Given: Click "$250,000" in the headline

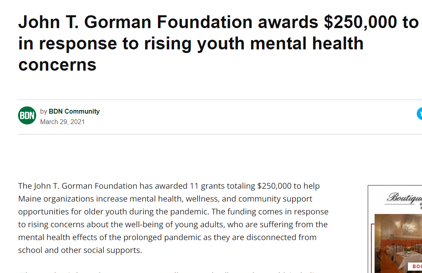Looking at the screenshot, I should tap(361, 22).
